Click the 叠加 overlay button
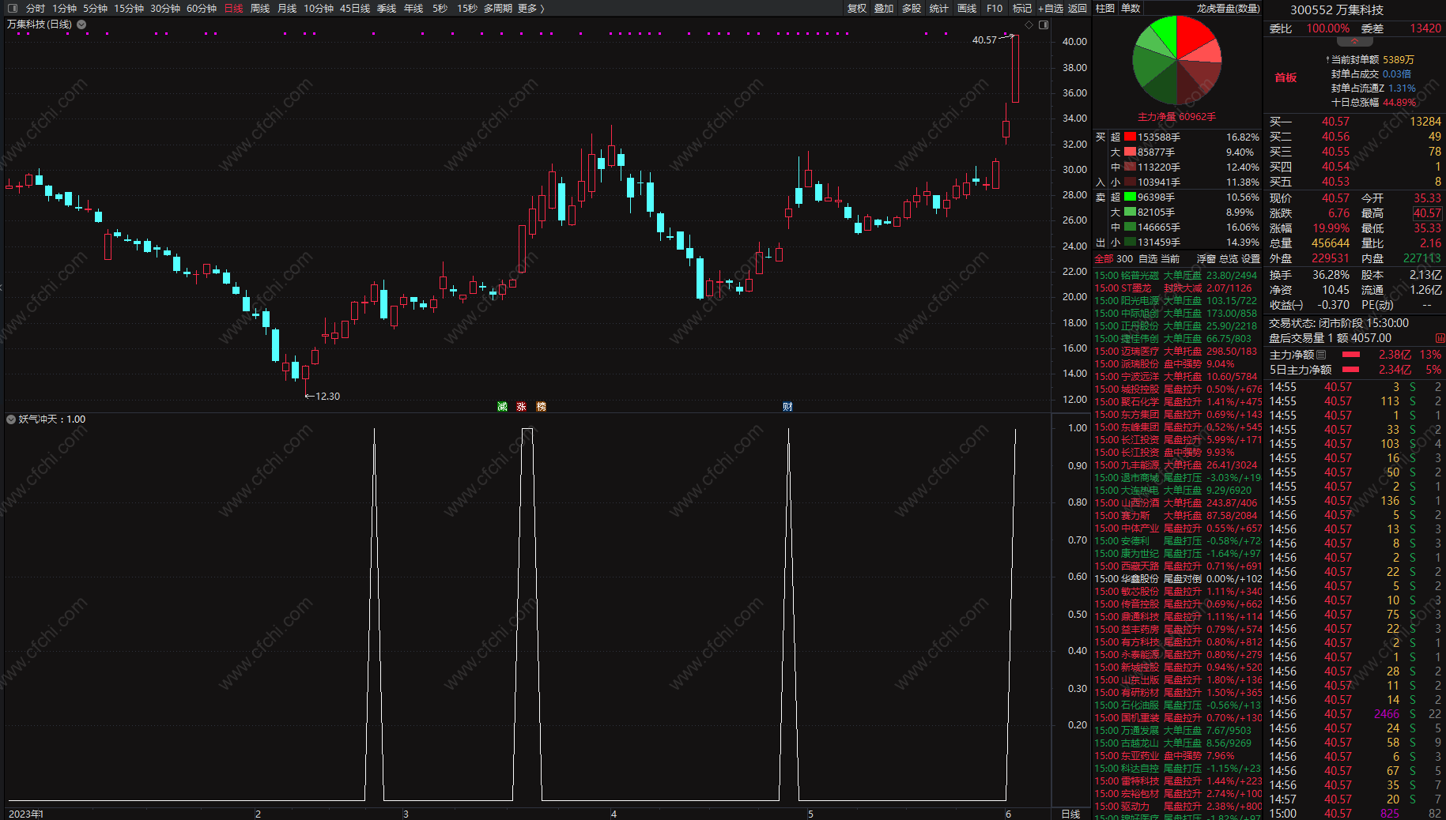The width and height of the screenshot is (1446, 820). [884, 8]
